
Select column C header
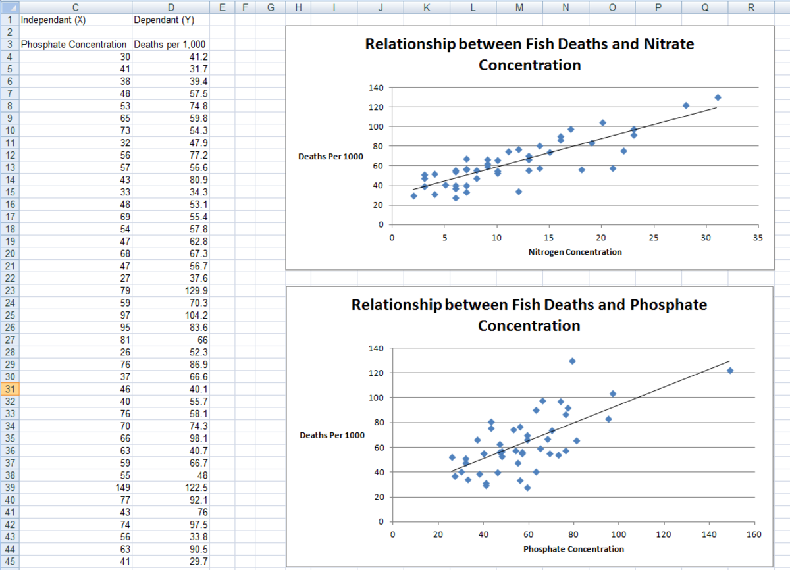pyautogui.click(x=74, y=7)
